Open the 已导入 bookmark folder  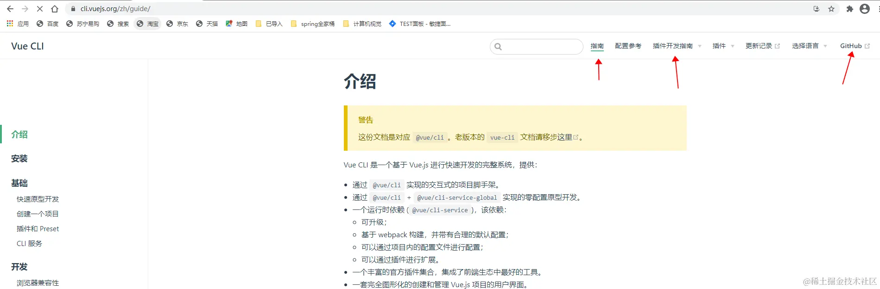(269, 24)
